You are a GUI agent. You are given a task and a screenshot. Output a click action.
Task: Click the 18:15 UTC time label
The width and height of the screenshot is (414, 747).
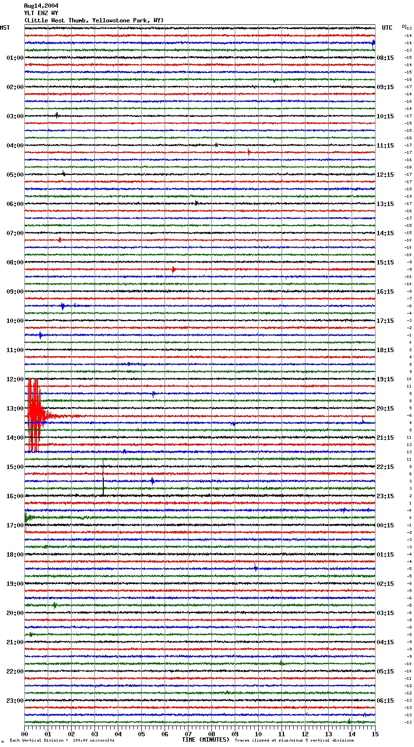pos(385,350)
